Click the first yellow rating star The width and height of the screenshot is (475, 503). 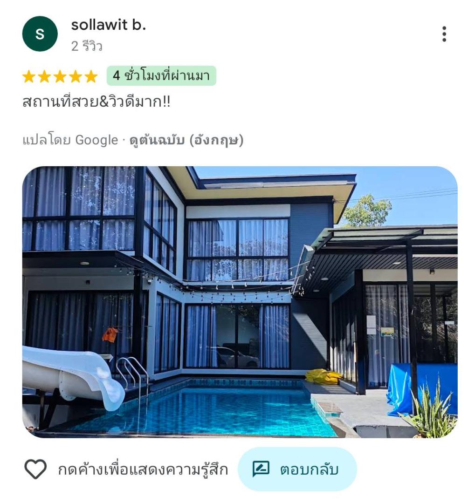pyautogui.click(x=29, y=77)
